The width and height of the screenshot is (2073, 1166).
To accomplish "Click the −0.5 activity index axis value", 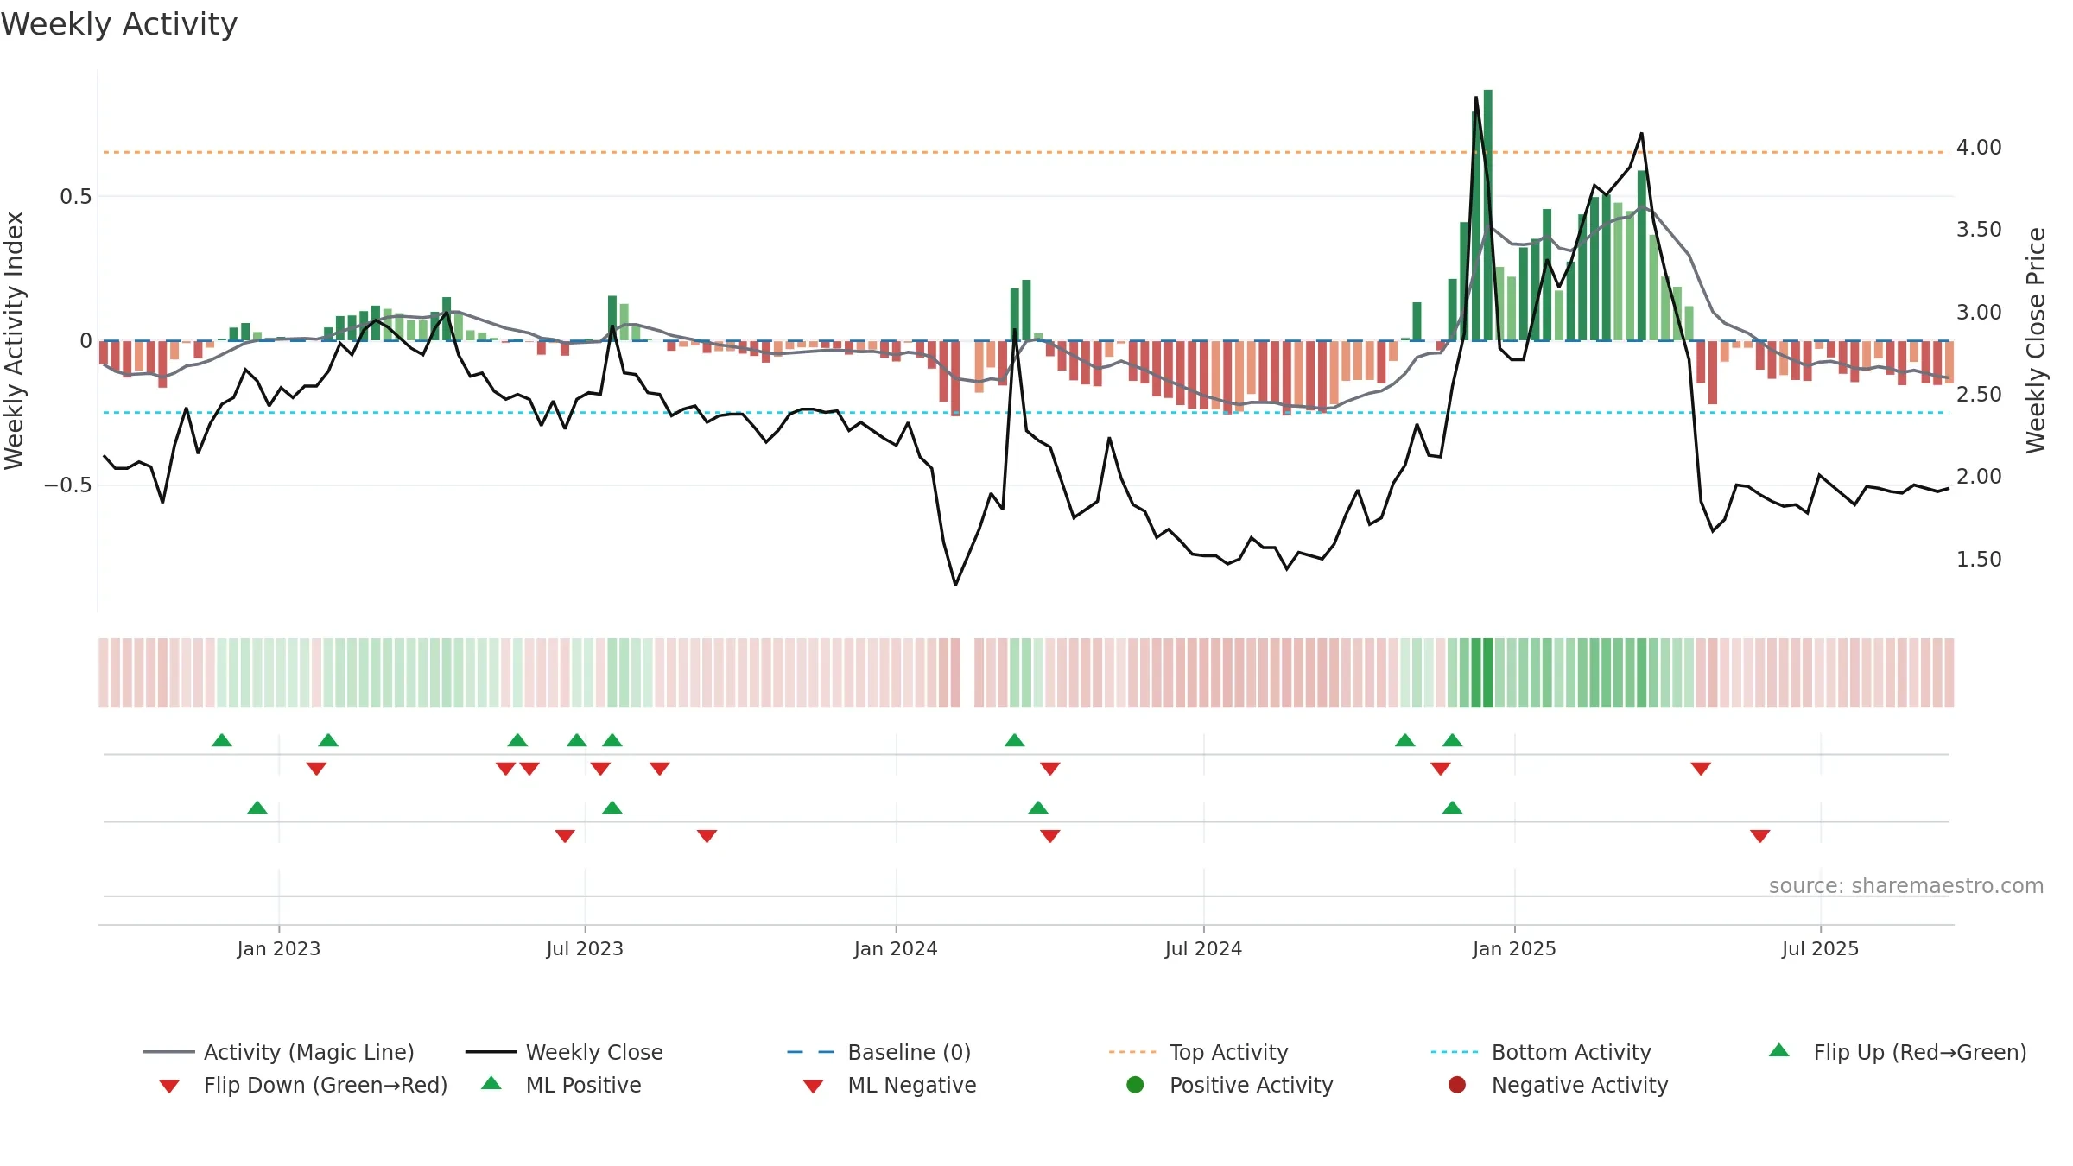I will pos(68,485).
